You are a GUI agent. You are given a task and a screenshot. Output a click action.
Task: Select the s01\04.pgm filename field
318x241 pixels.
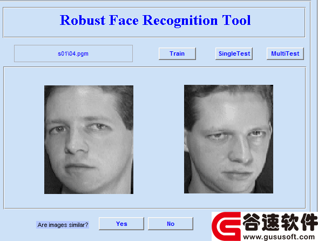pyautogui.click(x=73, y=53)
